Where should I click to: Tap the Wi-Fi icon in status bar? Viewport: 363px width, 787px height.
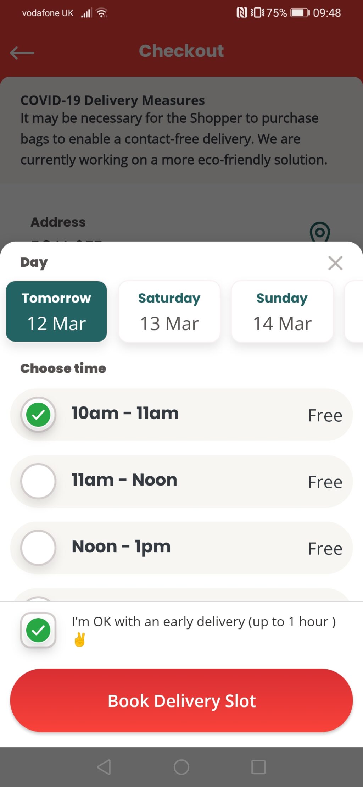[102, 13]
